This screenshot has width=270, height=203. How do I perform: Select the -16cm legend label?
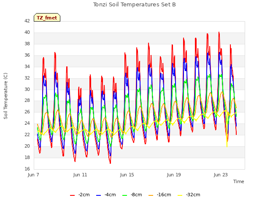click(164, 195)
